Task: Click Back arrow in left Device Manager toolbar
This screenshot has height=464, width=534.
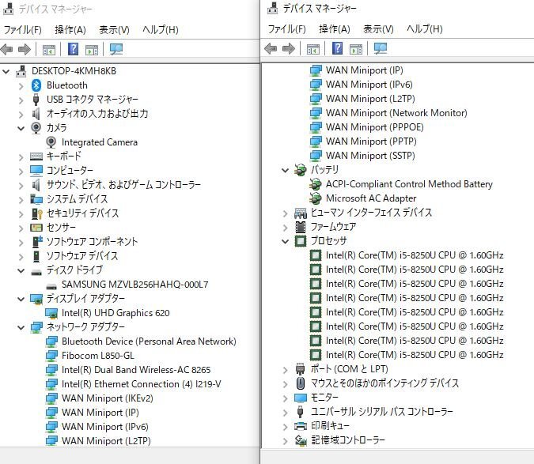Action: 7,50
